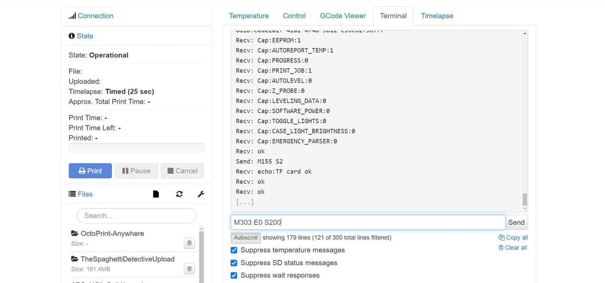Collapse the State panel section
This screenshot has width=605, height=283.
[x=85, y=36]
